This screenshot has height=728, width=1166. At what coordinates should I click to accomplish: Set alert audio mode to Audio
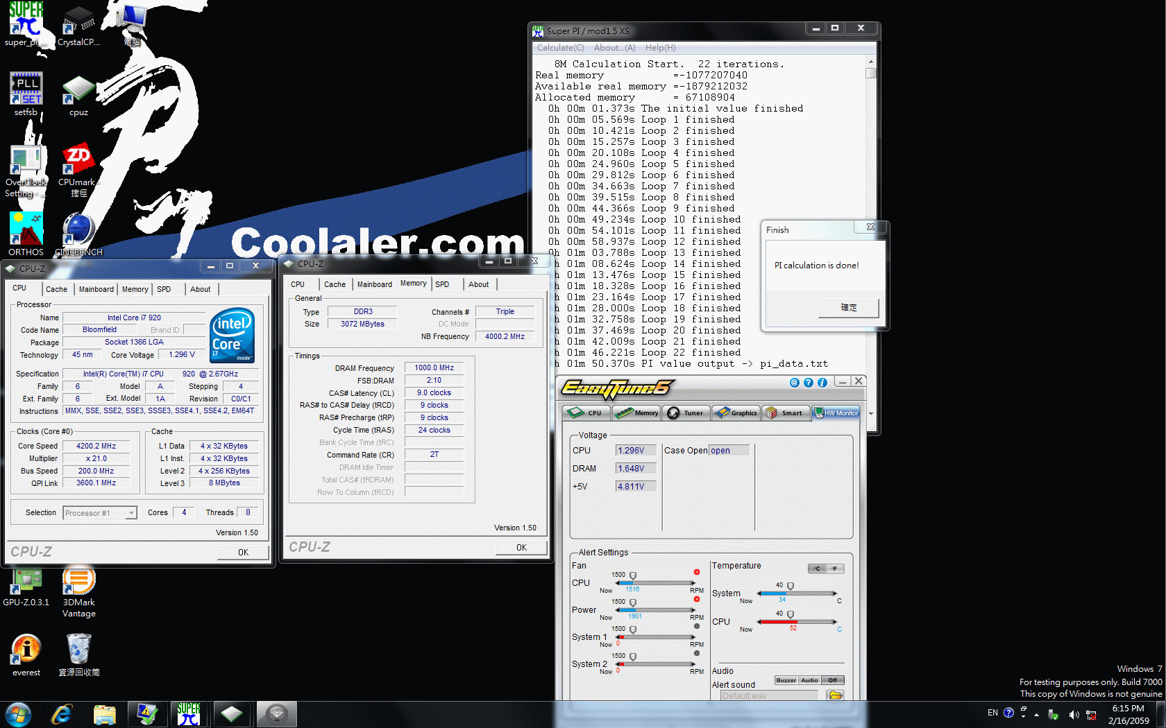(x=809, y=680)
